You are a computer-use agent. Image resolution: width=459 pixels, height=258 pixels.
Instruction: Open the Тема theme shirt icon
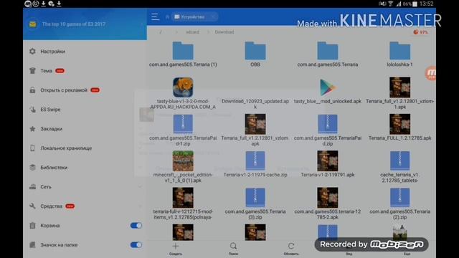[32, 71]
